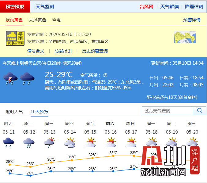The image size is (207, 183).
Task: Click the 05-13 cloudy rain forecast icon
Action: coord(49,142)
